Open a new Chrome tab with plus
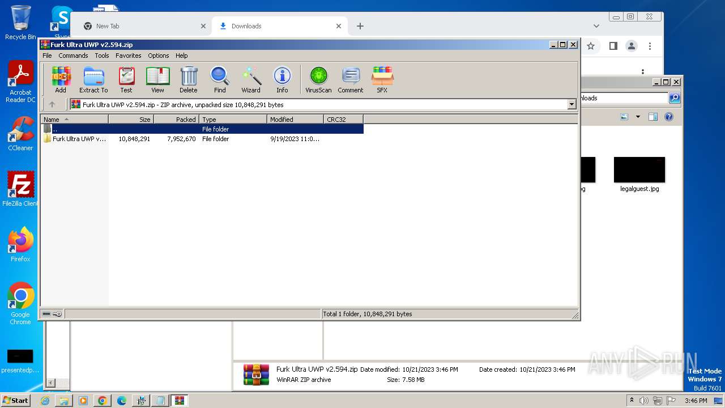The image size is (725, 408). coord(360,26)
